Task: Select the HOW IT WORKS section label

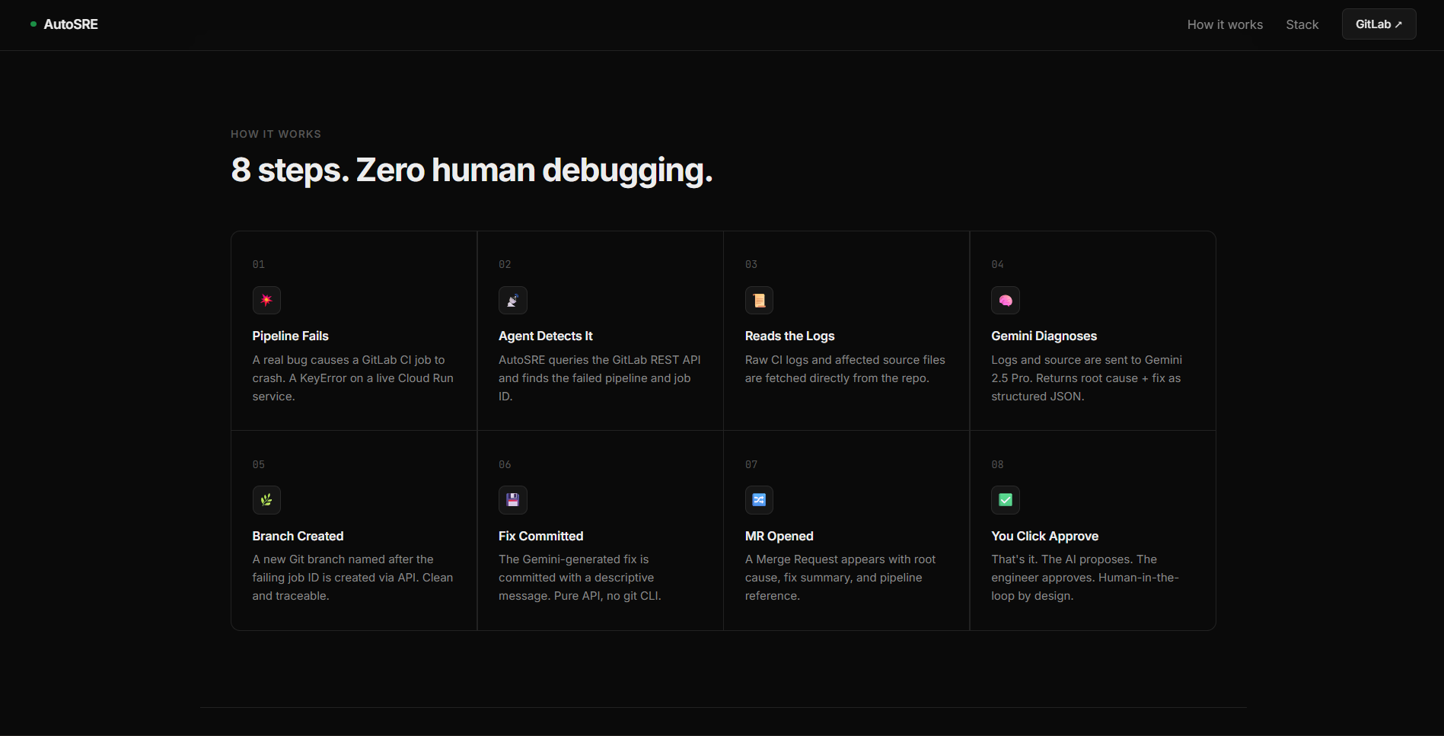Action: [276, 134]
